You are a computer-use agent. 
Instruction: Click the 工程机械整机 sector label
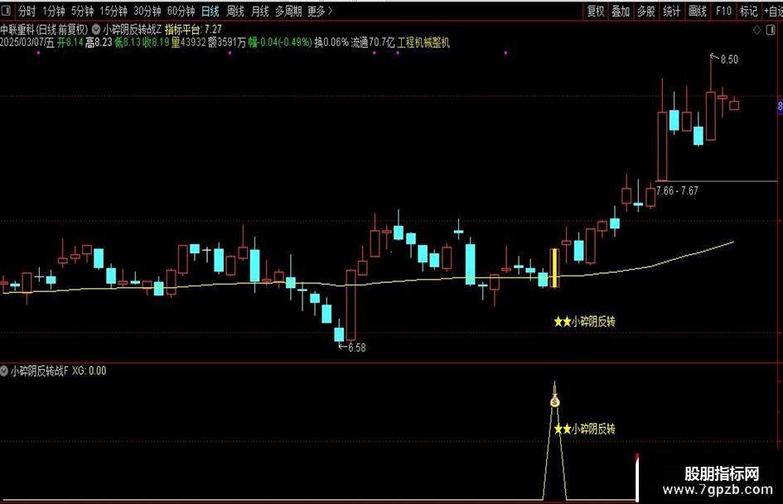[423, 42]
